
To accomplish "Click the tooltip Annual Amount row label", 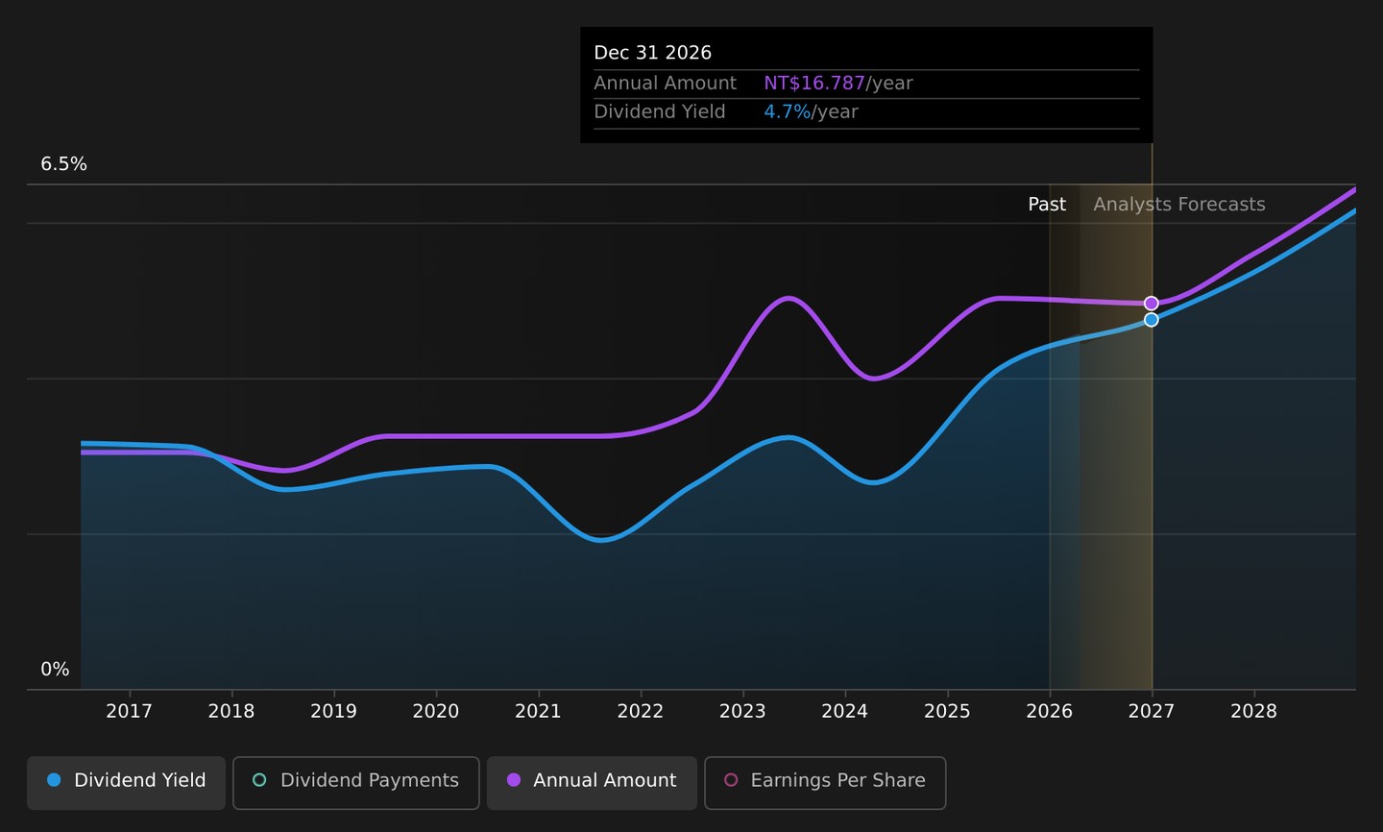I will [x=665, y=84].
